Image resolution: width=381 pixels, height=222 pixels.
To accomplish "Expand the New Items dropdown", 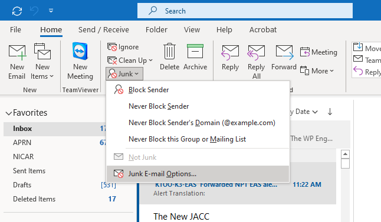I will click(x=42, y=62).
